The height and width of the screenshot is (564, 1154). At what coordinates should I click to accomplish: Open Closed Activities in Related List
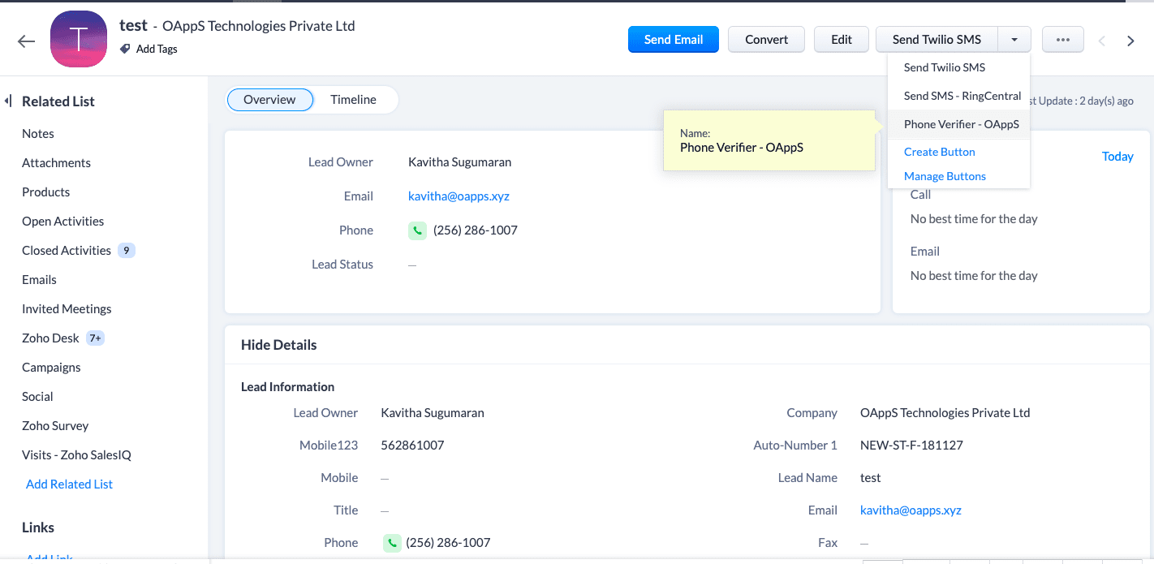[x=67, y=251]
